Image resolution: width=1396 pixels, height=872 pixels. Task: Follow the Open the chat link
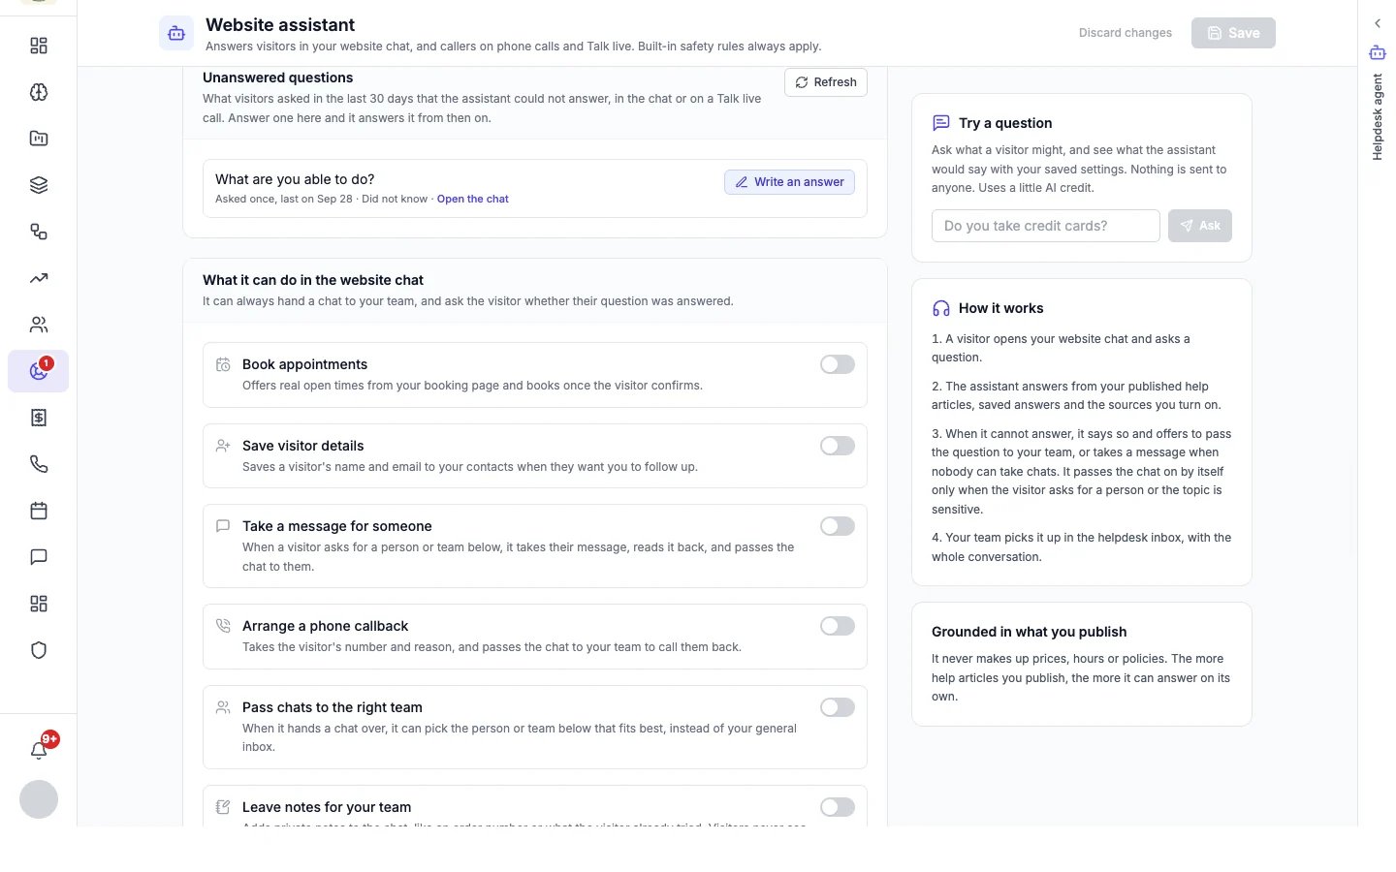[472, 199]
